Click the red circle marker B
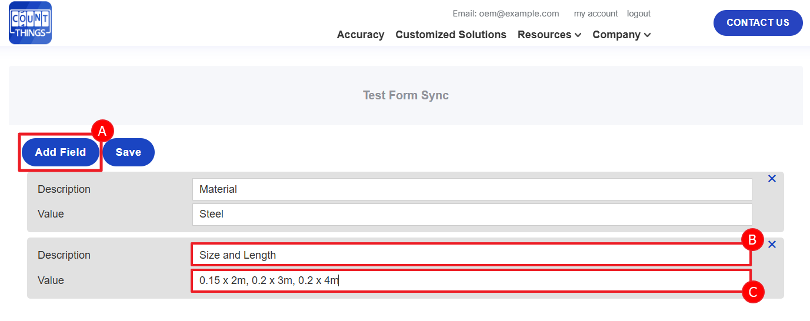The image size is (810, 321). click(752, 239)
